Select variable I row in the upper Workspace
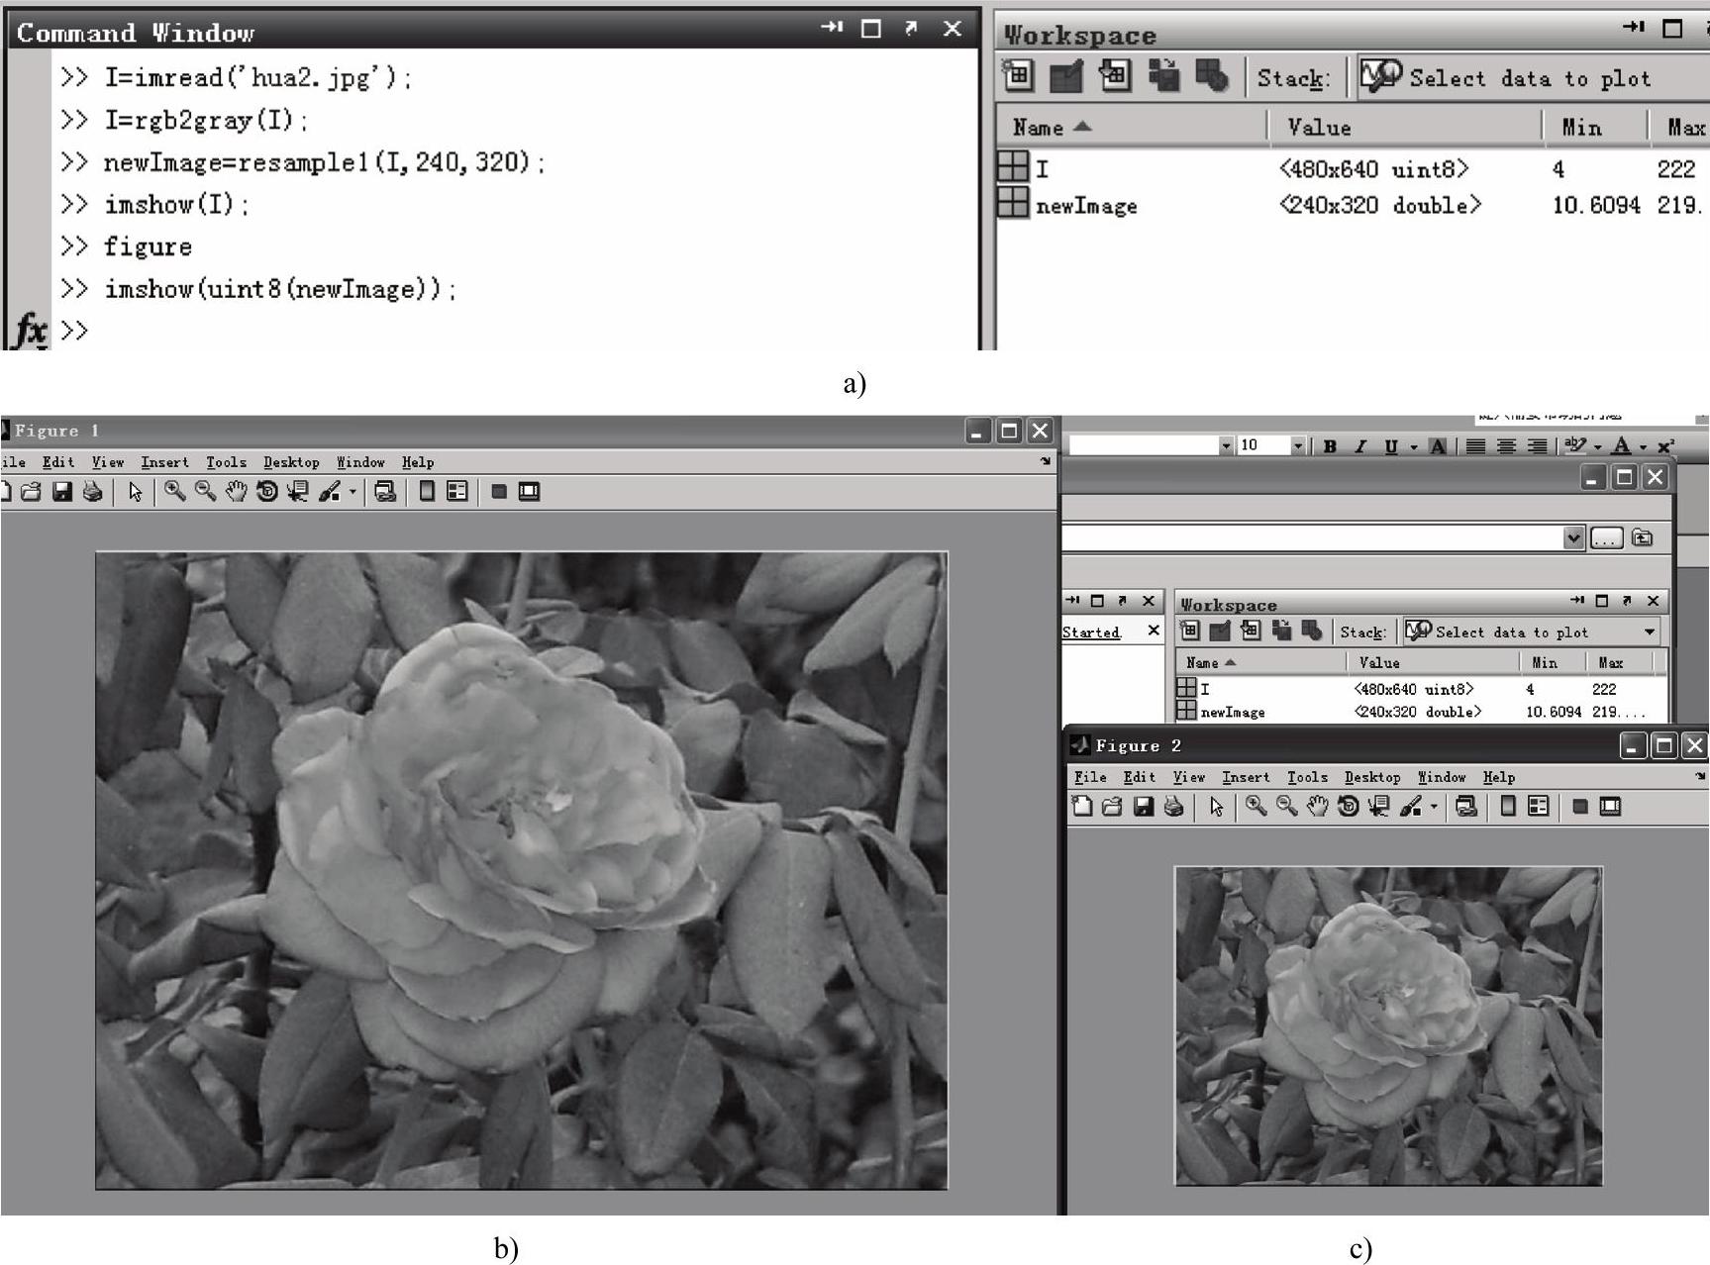This screenshot has width=1710, height=1265. point(1353,168)
